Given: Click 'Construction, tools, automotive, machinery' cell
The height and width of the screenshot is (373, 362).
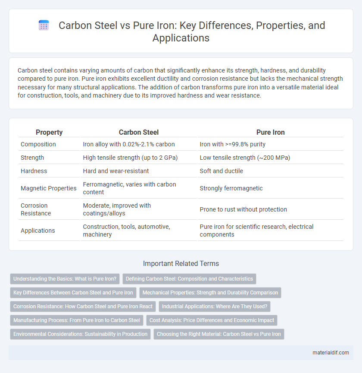Looking at the screenshot, I should [x=139, y=231].
